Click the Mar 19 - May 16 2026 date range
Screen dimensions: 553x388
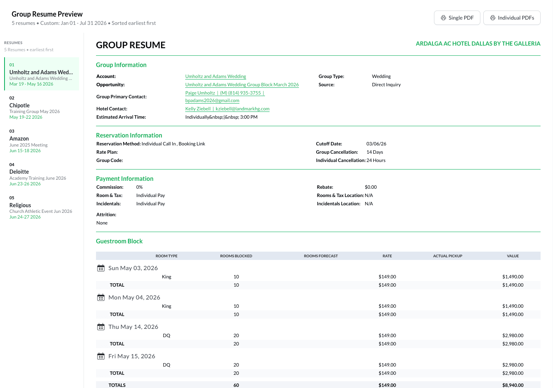pos(31,84)
